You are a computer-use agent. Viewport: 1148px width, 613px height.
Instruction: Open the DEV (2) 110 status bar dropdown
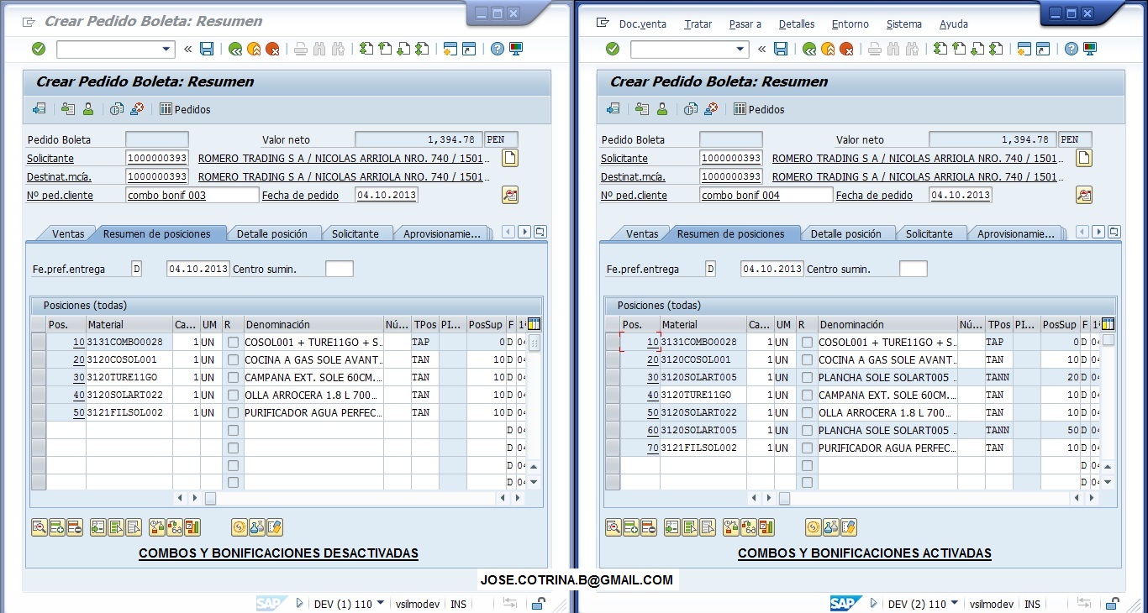click(955, 603)
